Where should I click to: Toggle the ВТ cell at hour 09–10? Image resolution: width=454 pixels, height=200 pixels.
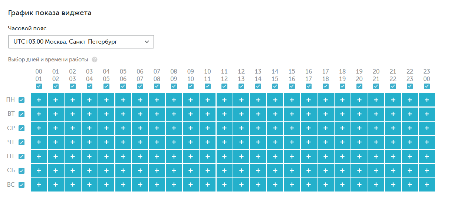click(x=191, y=114)
